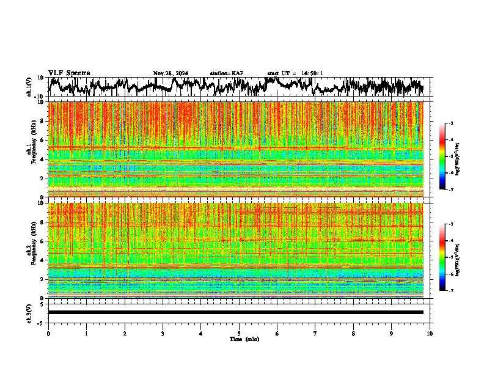
Task: Click the "-5" label on ch.3(V) axis
Action: (42, 323)
